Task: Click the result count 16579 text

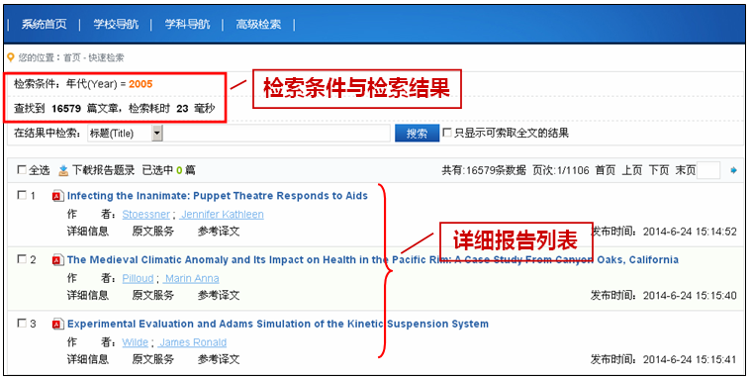Action: pyautogui.click(x=66, y=109)
